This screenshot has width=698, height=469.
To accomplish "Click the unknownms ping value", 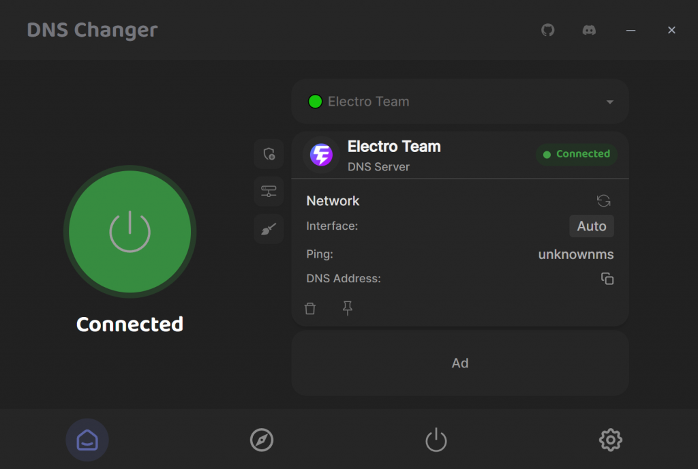I will (x=576, y=254).
